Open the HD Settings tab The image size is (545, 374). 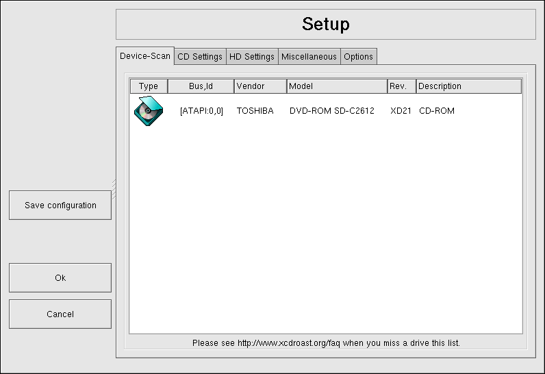(x=251, y=57)
